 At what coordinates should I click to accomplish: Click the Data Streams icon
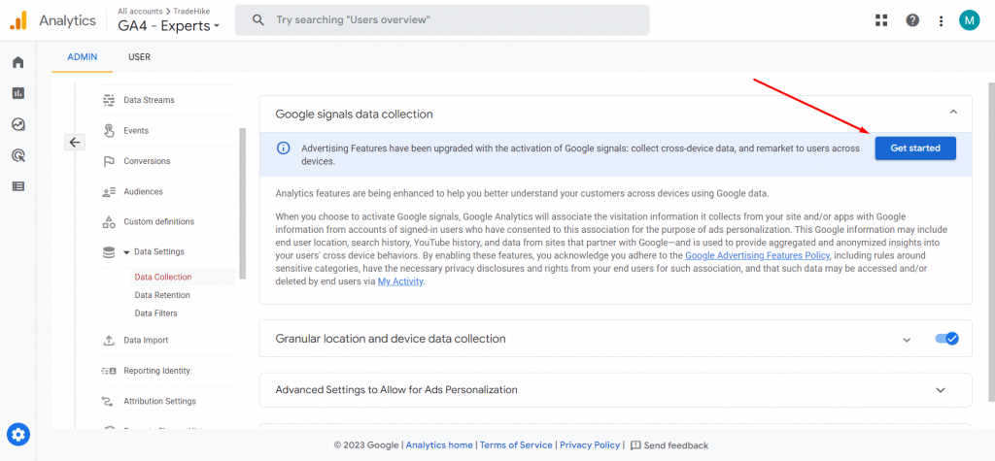click(x=109, y=100)
